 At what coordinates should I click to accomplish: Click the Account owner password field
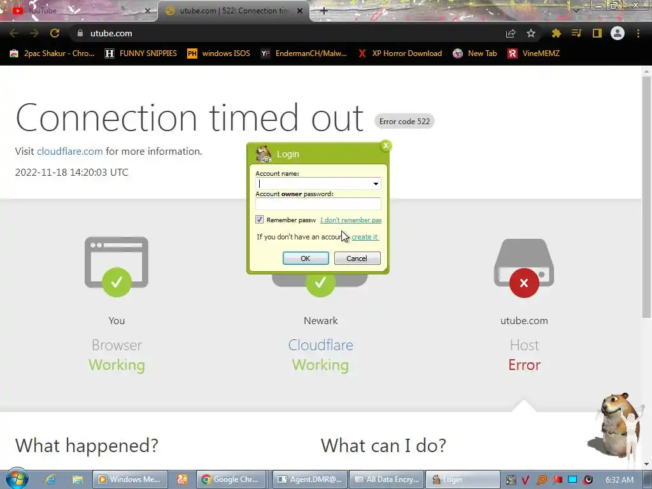pyautogui.click(x=318, y=203)
